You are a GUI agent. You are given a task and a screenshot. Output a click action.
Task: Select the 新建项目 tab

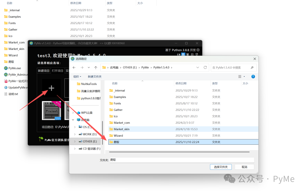[44, 70]
